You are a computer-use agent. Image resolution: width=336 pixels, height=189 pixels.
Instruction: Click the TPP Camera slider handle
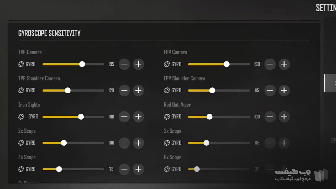82,64
